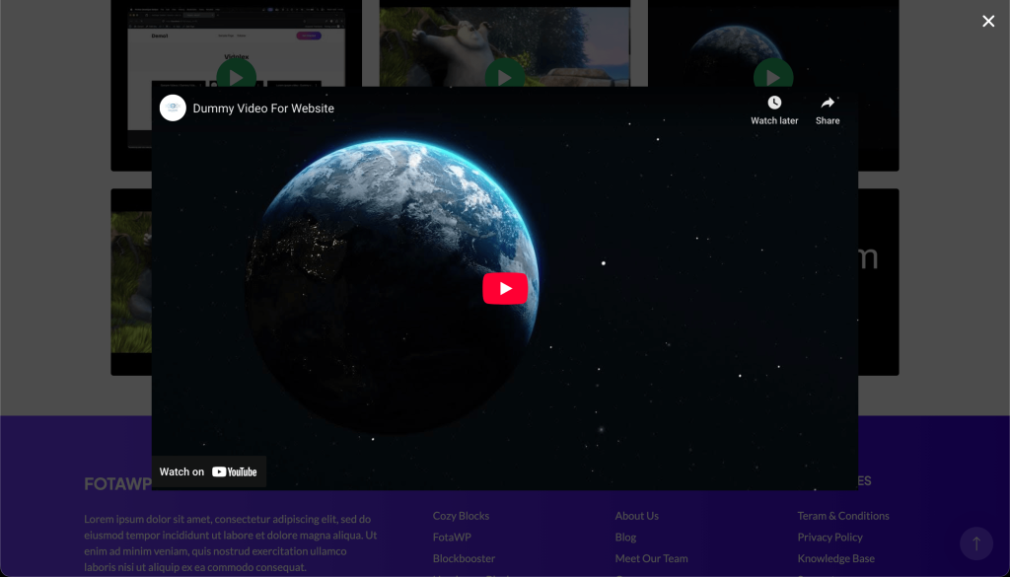Open the Knowledge Base link
Image resolution: width=1010 pixels, height=577 pixels.
(835, 558)
